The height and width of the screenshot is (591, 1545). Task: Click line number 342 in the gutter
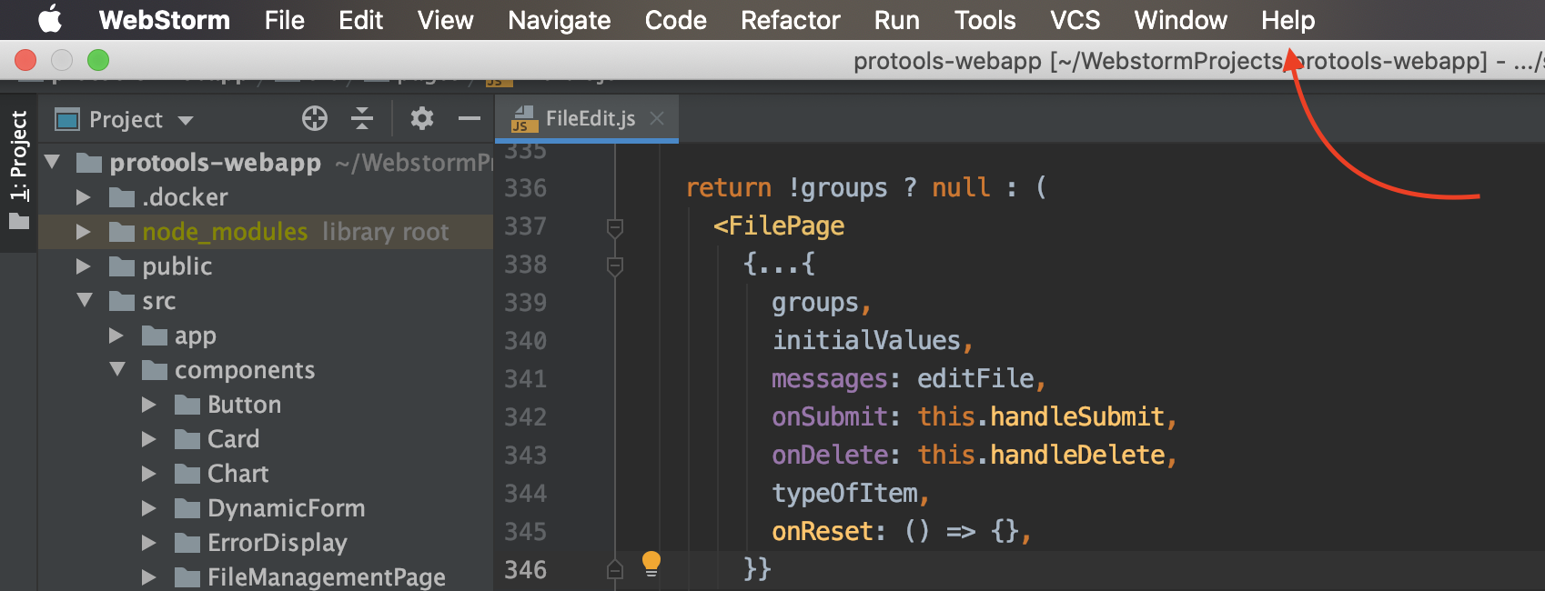[x=526, y=417]
